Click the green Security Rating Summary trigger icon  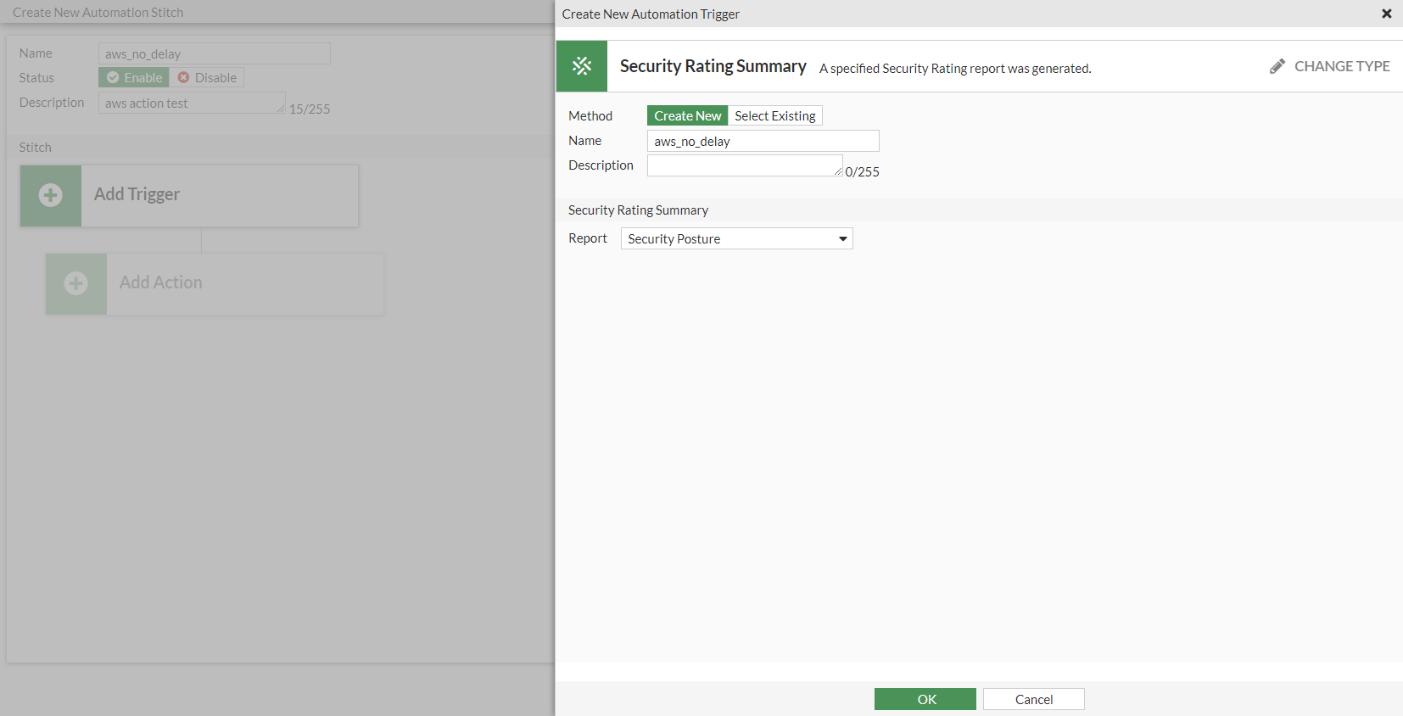point(582,66)
